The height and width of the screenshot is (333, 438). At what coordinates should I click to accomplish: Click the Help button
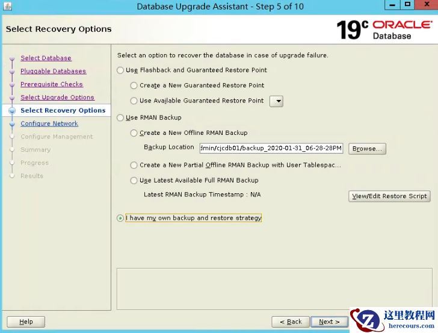26,322
